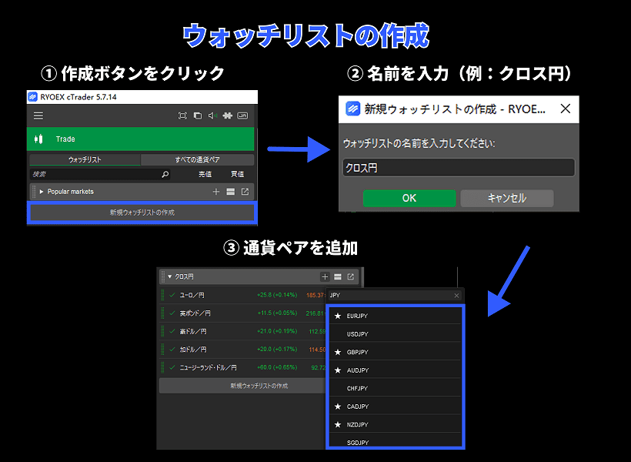
Task: Click the symbol search field containing JPY
Action: [394, 296]
